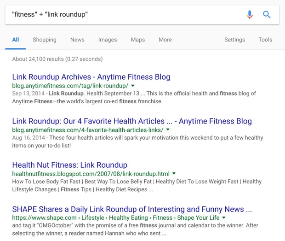Viewport: 285px width, 241px height.
Task: Click the shape.com Lifestyle breadcrumb URL text
Action: click(116, 217)
